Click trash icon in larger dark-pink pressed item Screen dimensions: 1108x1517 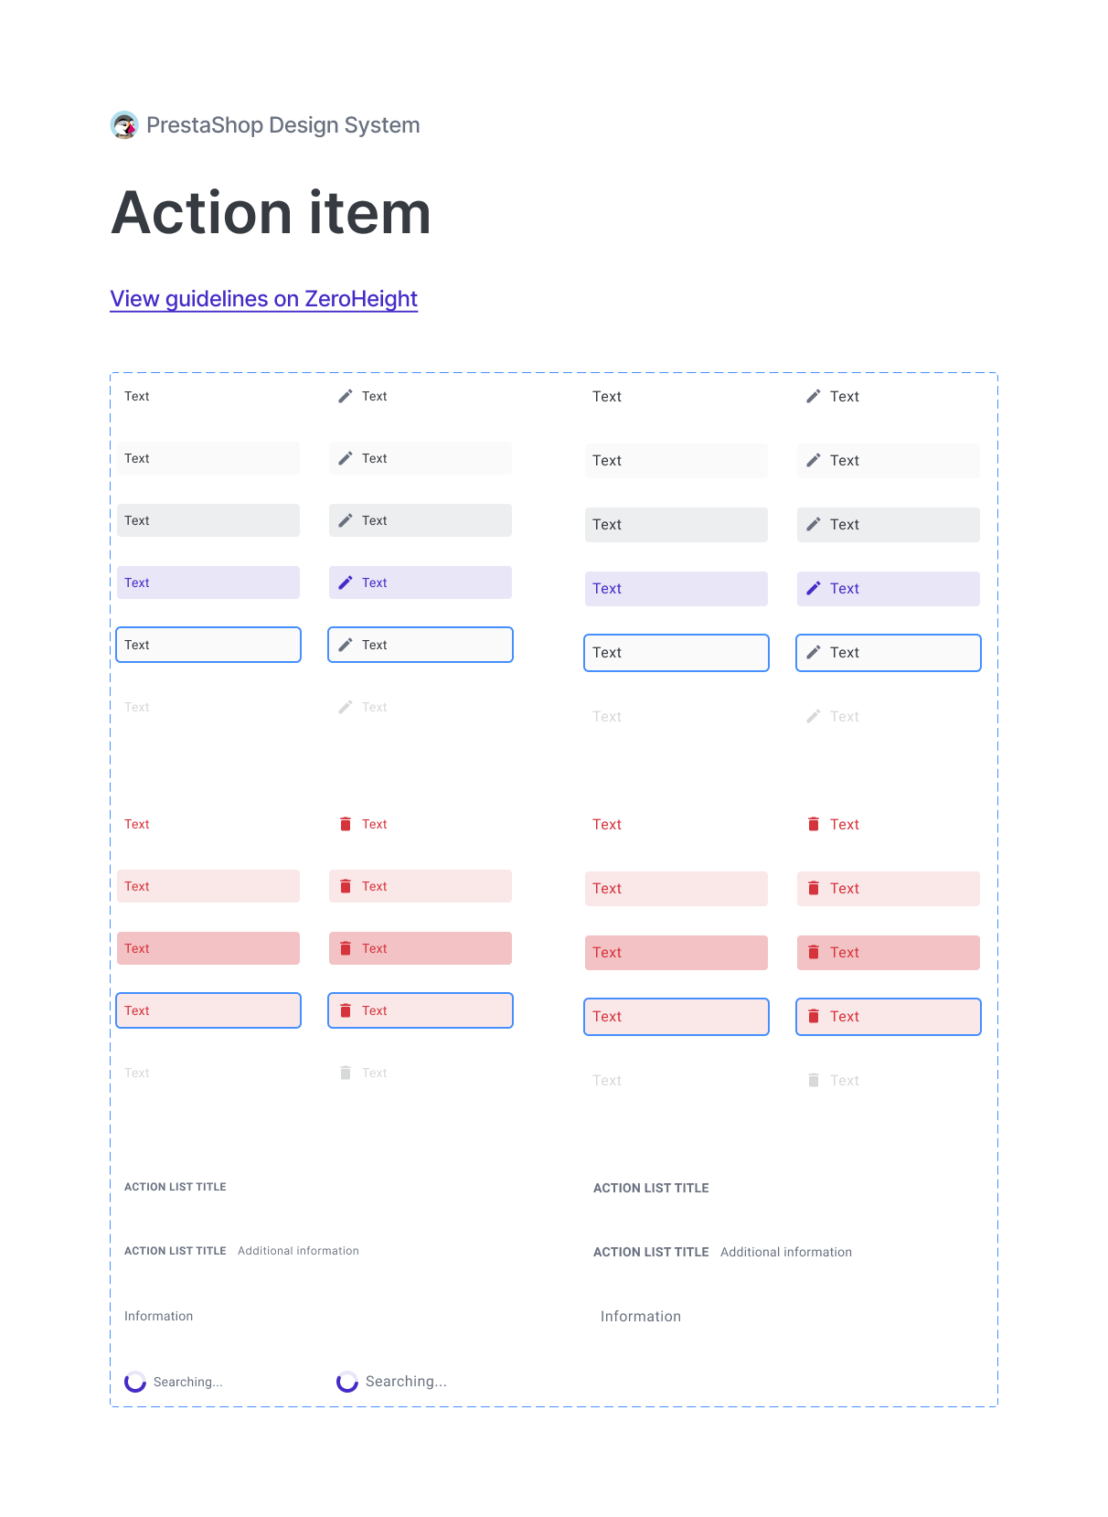pos(814,952)
